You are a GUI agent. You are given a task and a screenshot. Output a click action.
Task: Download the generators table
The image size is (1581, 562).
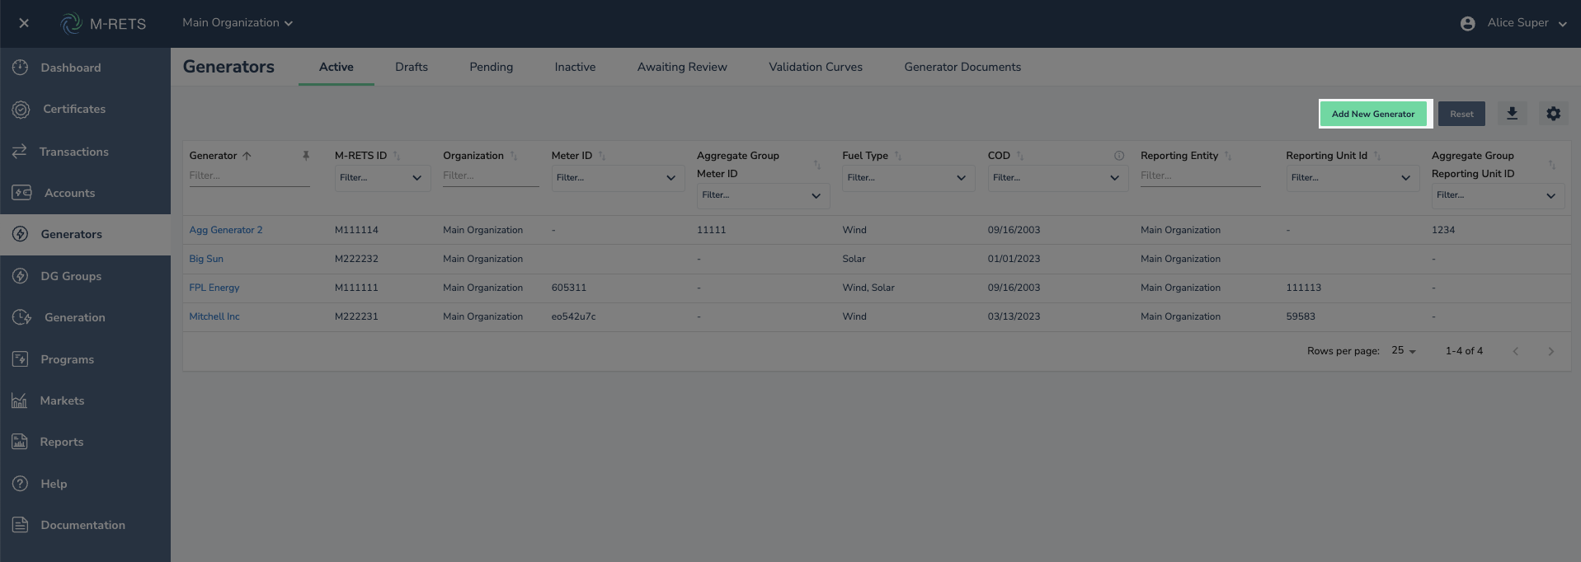[x=1512, y=114]
